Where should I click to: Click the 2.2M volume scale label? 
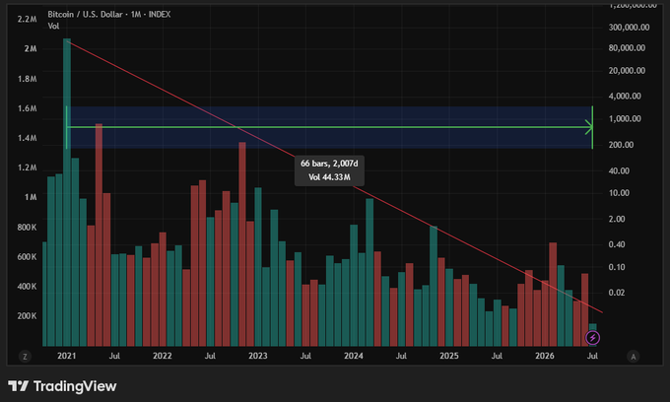27,20
